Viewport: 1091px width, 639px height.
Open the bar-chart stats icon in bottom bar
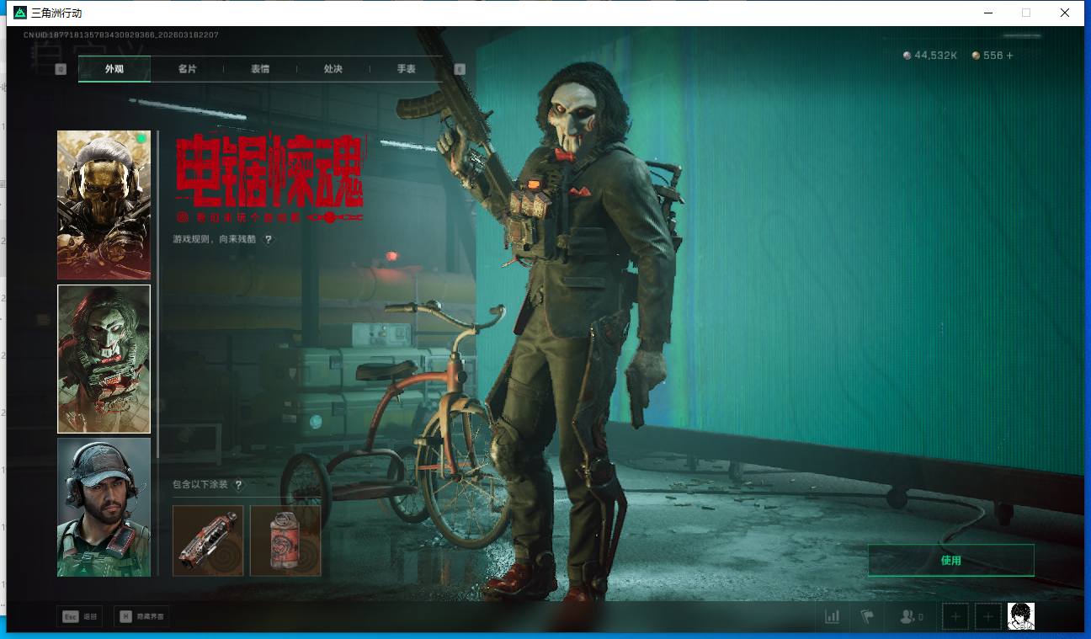coord(833,616)
